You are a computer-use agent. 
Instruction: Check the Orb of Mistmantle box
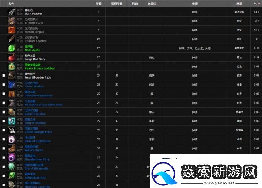[4, 166]
